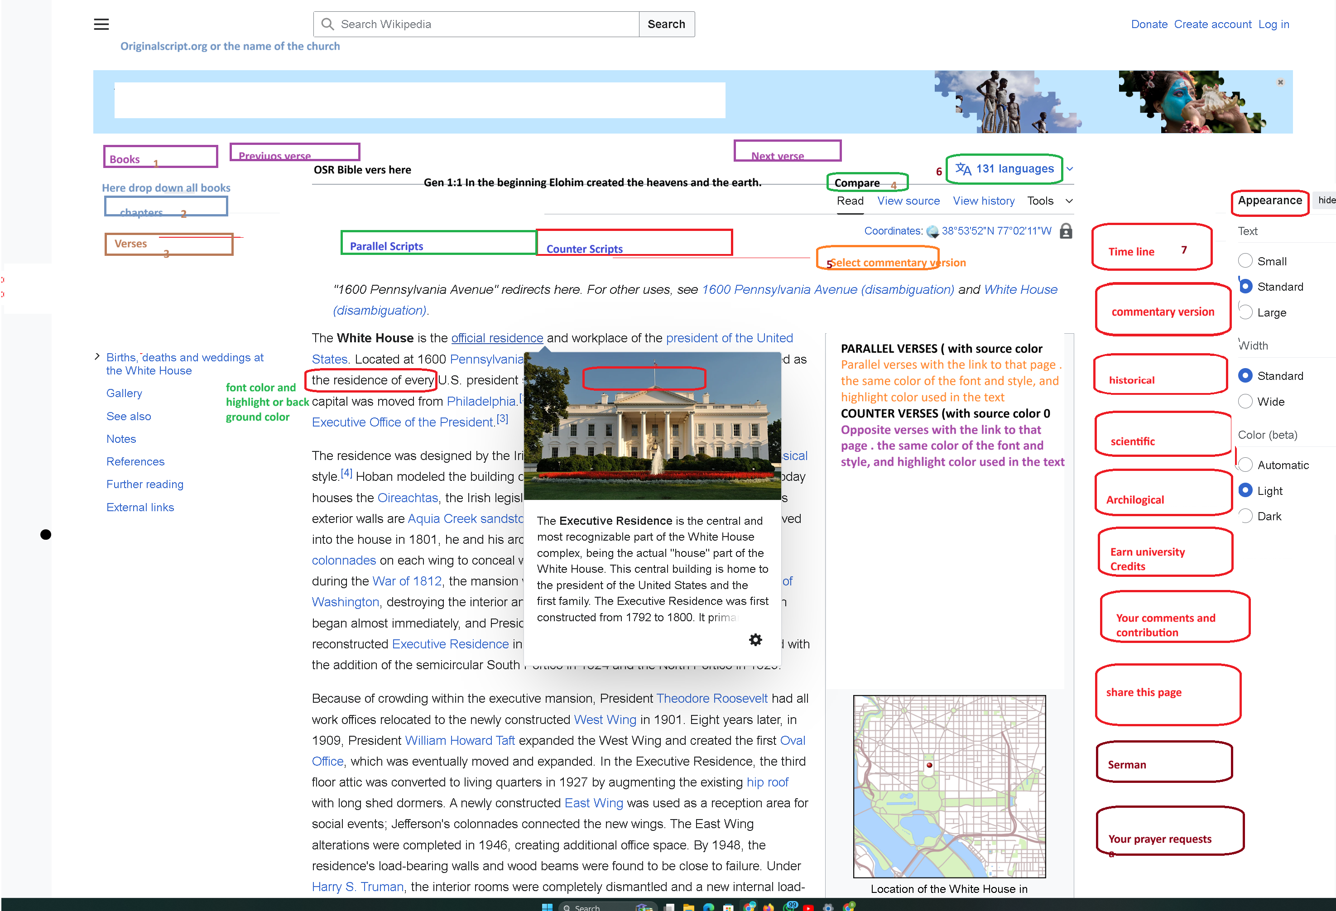This screenshot has height=911, width=1336.
Task: Switch to View history tab
Action: coord(983,201)
